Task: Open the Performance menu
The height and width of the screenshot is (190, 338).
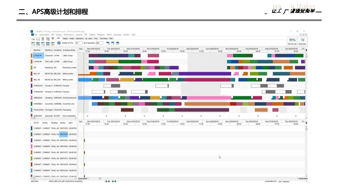Action: coord(69,35)
